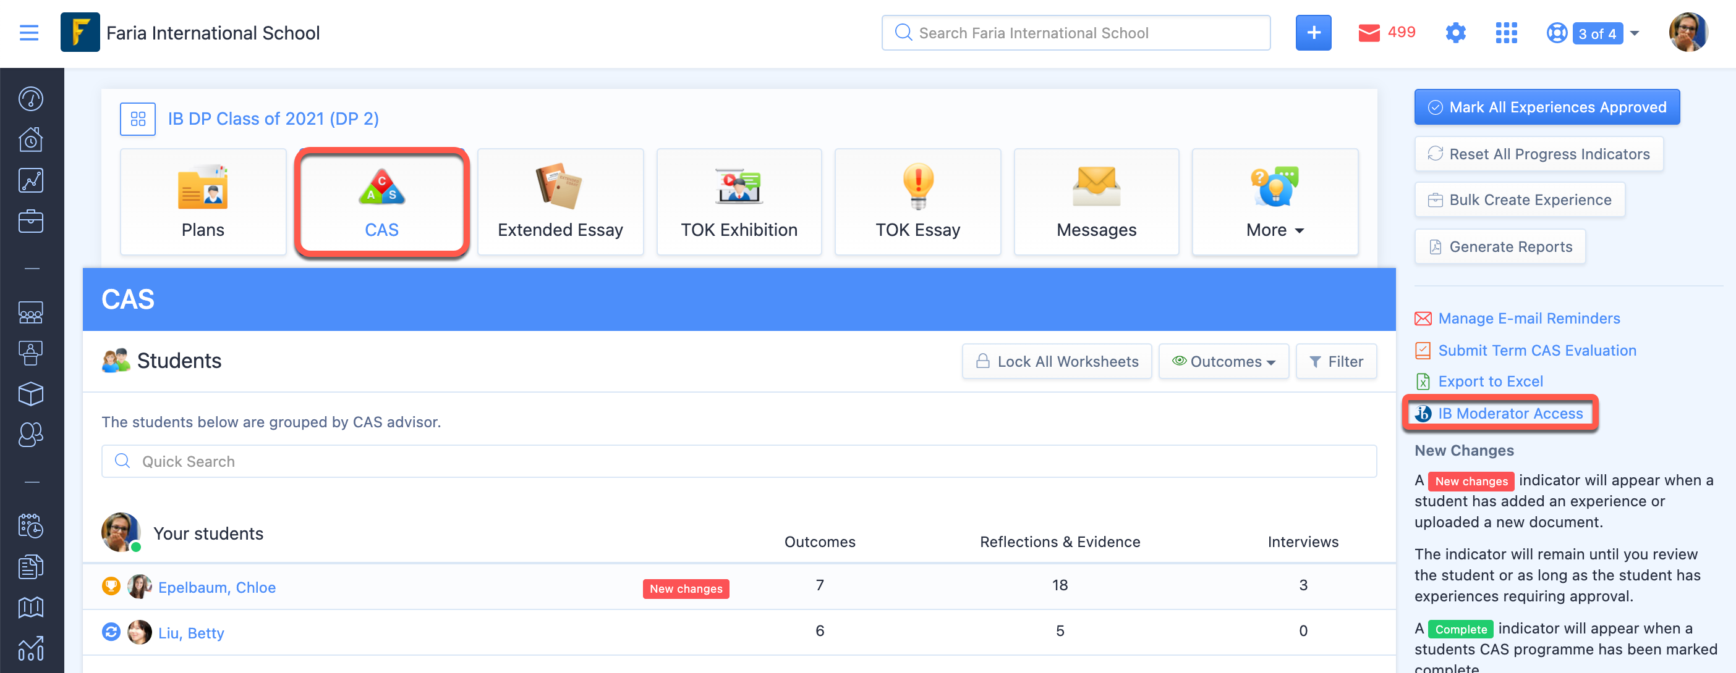Switch to the CAS tab
Image resolution: width=1736 pixels, height=673 pixels.
381,201
